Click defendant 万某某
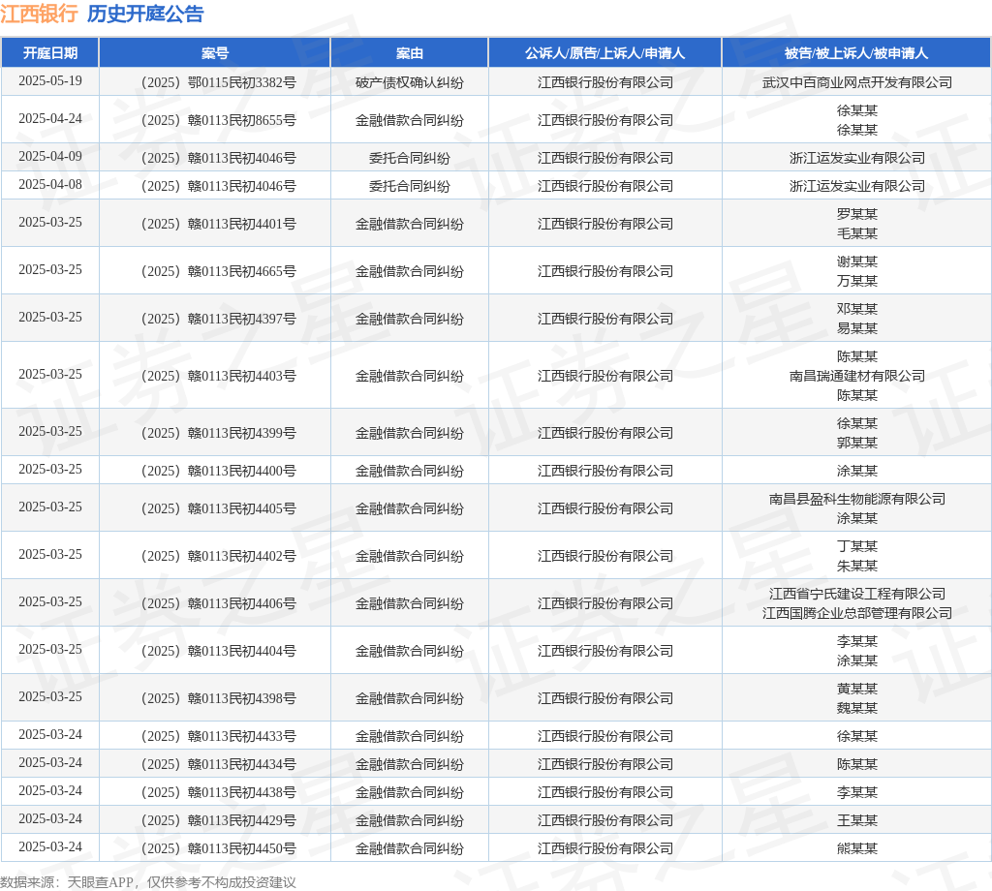The width and height of the screenshot is (992, 891). (x=856, y=281)
